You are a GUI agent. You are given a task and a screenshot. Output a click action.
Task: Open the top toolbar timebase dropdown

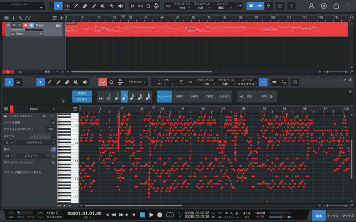[202, 8]
